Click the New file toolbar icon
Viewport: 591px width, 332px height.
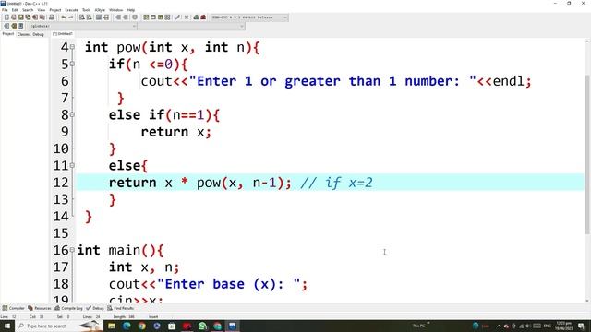point(6,18)
